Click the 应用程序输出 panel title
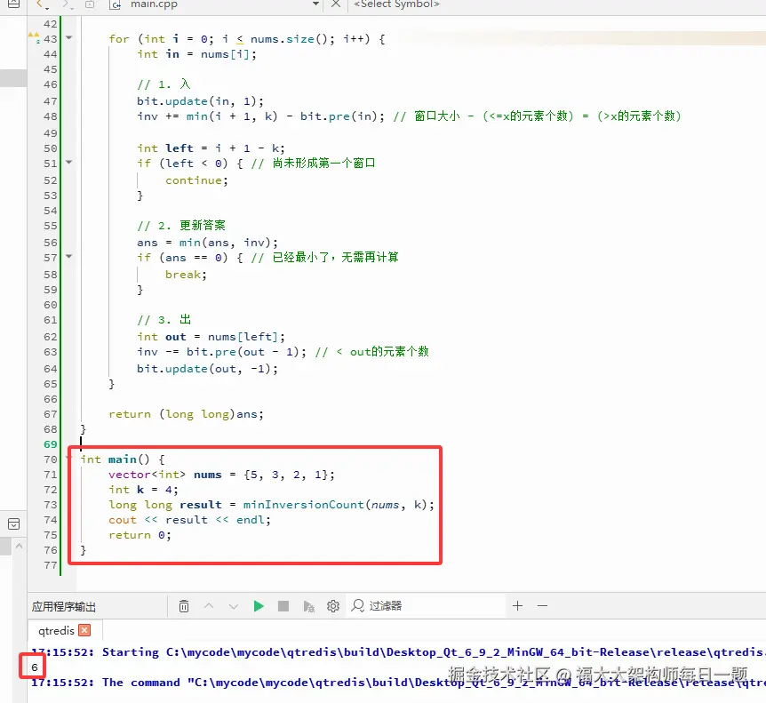 click(64, 607)
